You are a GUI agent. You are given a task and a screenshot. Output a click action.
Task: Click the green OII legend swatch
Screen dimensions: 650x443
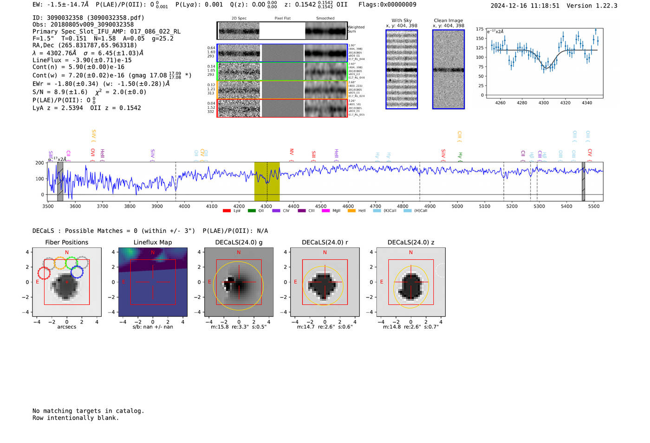coord(252,211)
